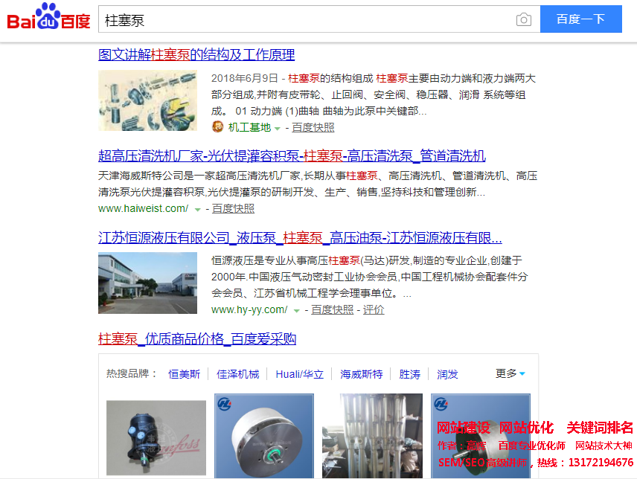Viewport: 637px width, 479px height.
Task: Open 江苏恒源液压有限公司 result title
Action: 300,237
